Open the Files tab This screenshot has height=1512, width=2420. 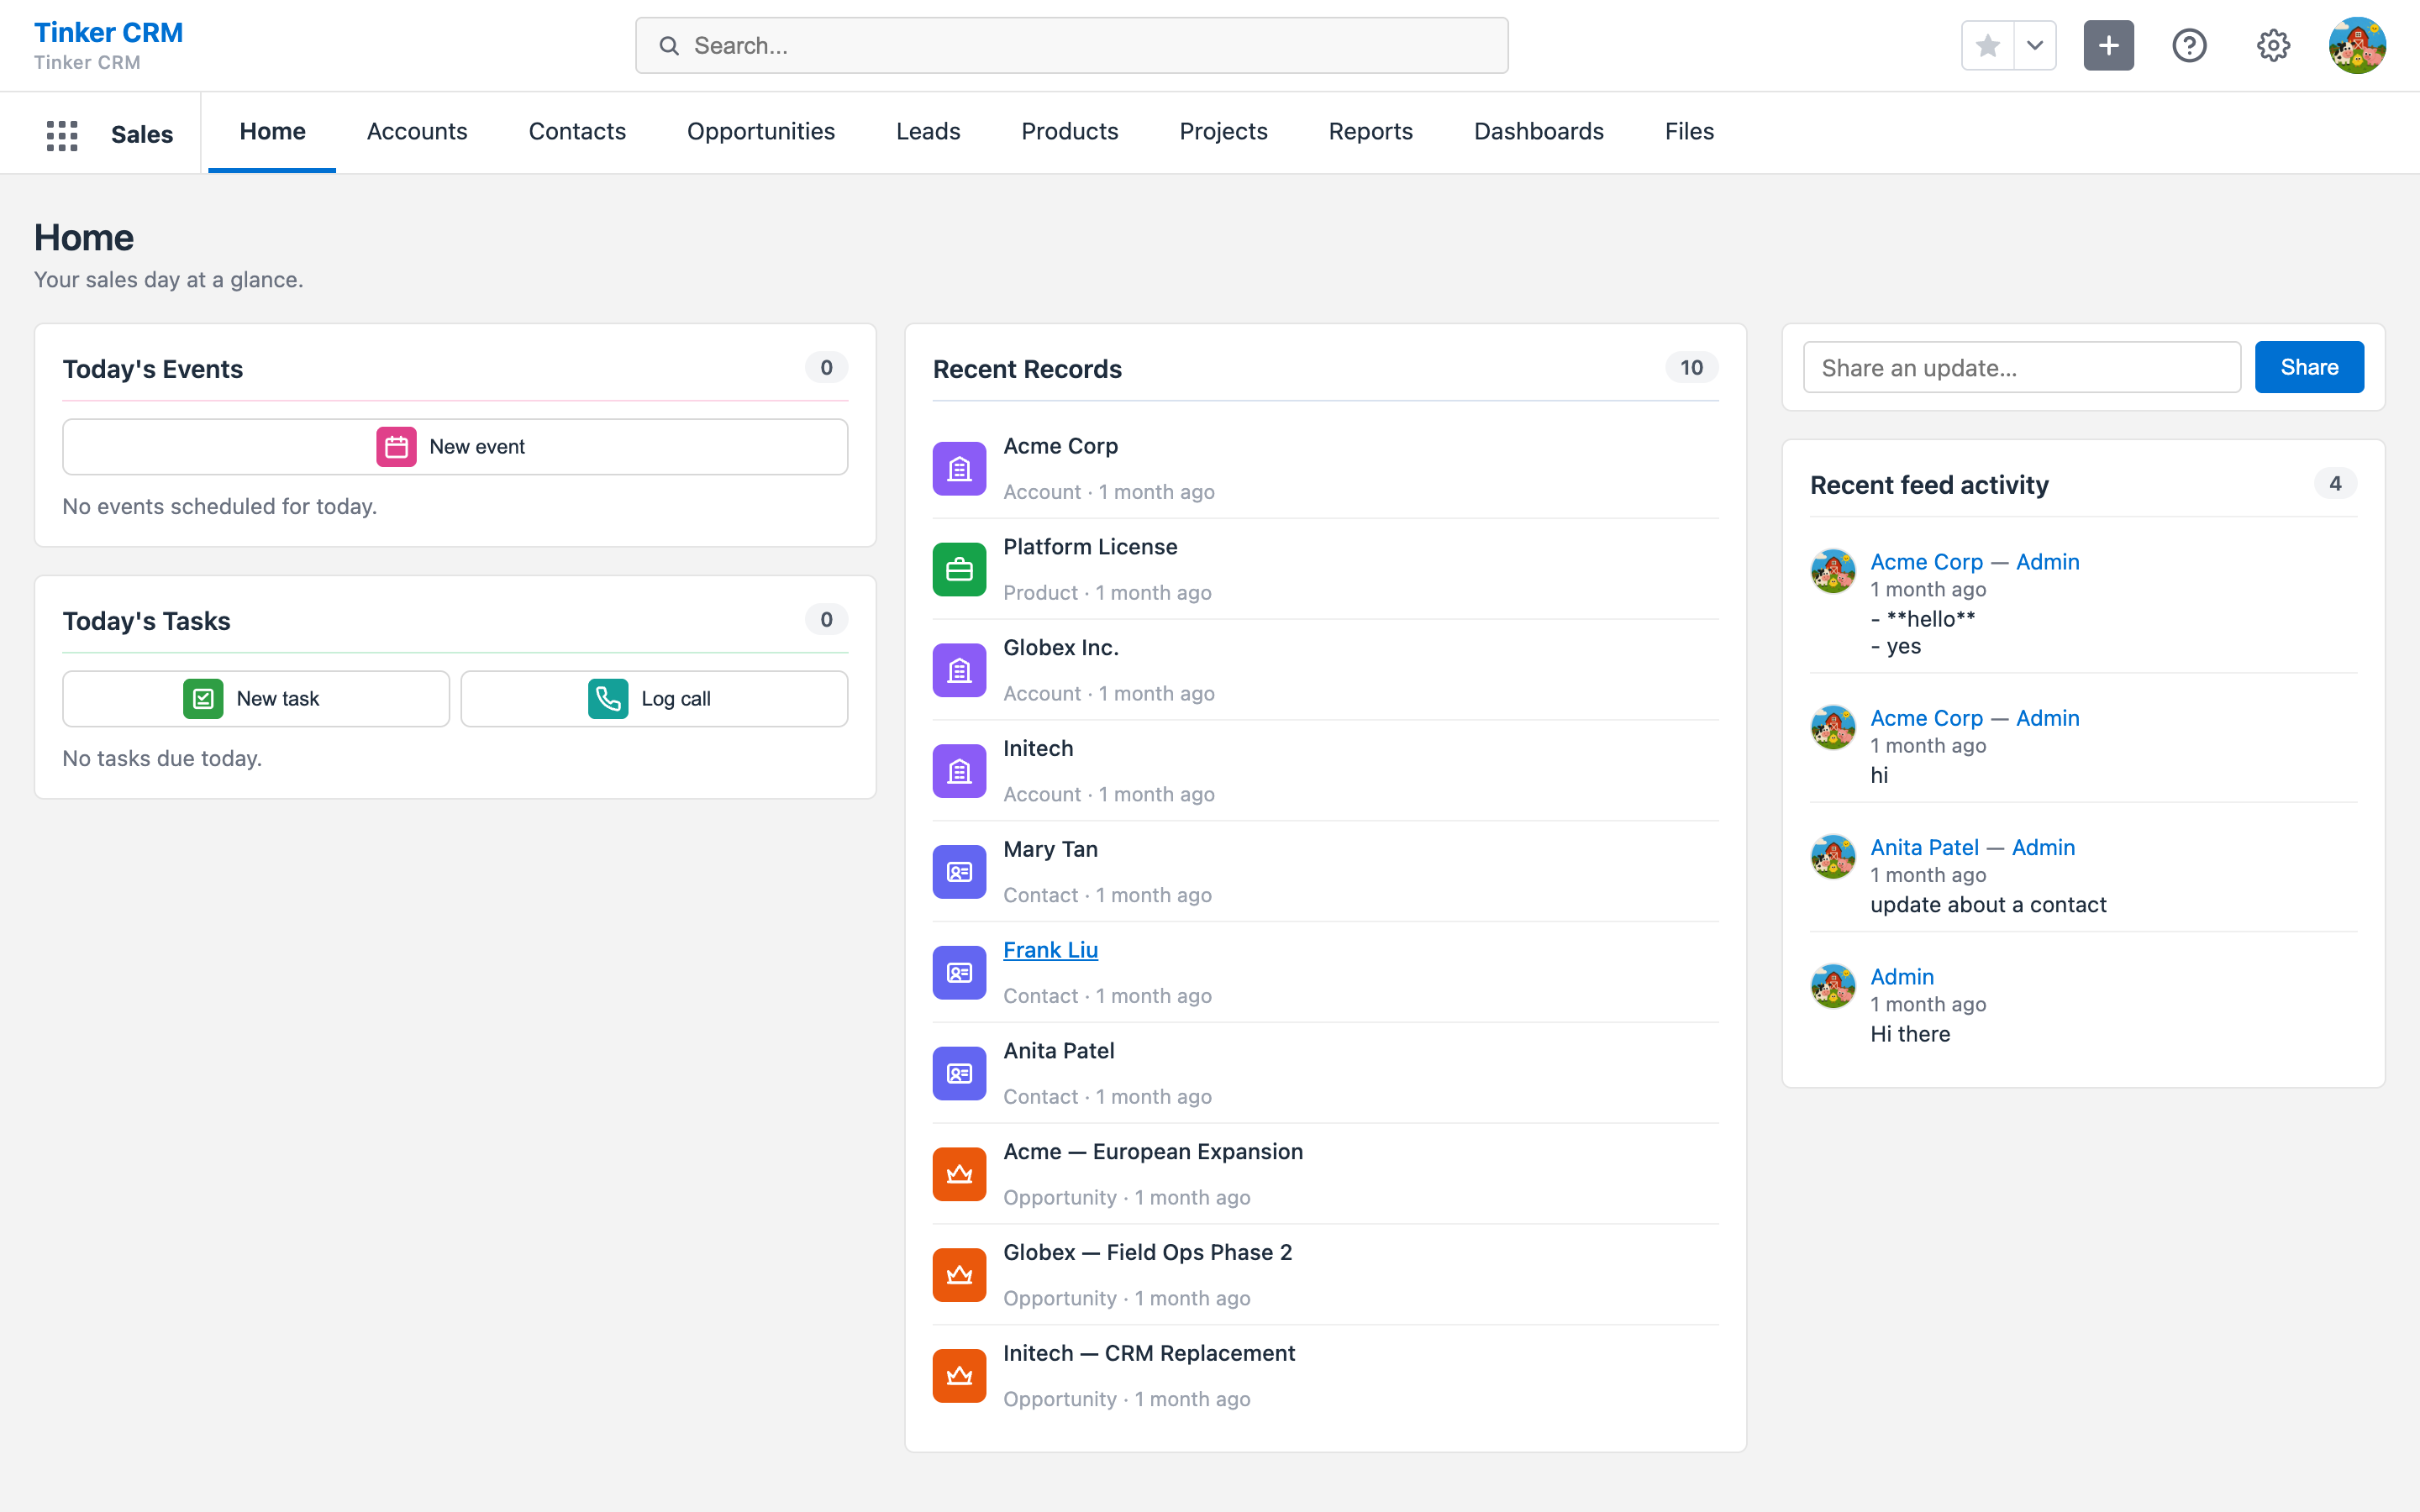click(x=1689, y=132)
